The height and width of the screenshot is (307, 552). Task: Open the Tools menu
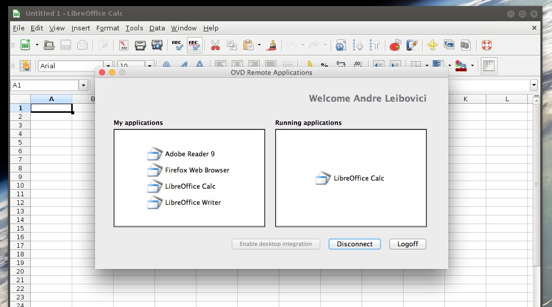point(134,28)
